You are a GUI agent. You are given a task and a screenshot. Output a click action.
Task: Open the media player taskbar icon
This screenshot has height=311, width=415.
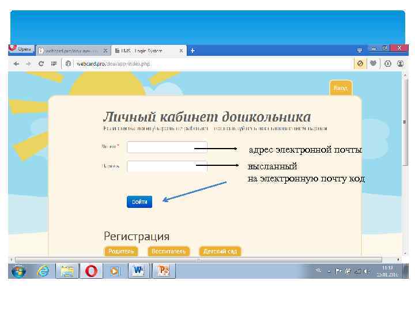(x=114, y=271)
